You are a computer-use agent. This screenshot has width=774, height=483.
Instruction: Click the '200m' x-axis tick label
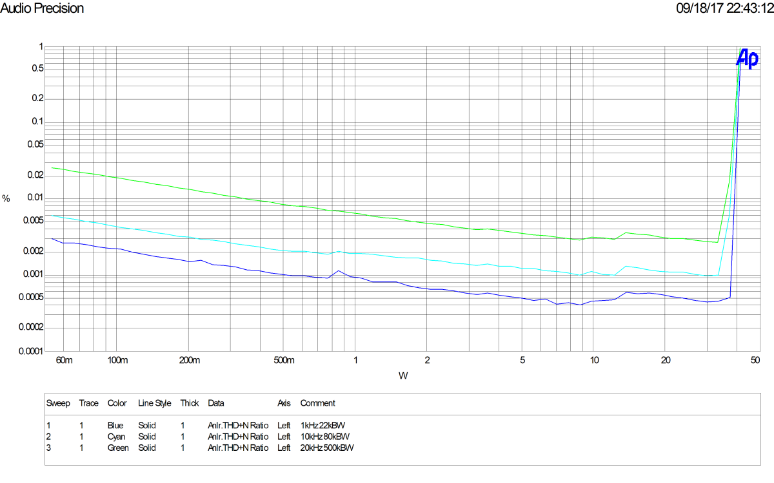pos(188,360)
